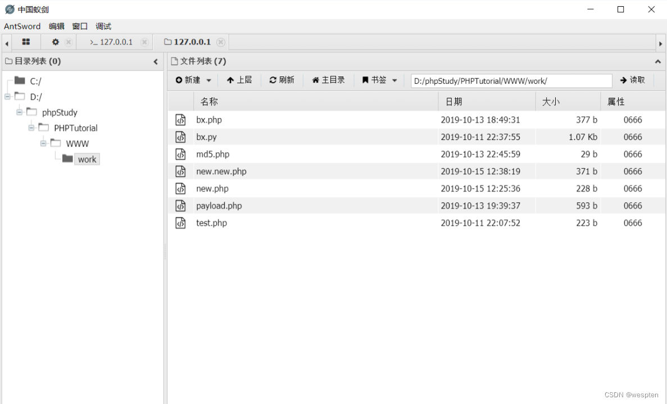Select the file name bx.php
This screenshot has width=667, height=404.
click(x=209, y=120)
